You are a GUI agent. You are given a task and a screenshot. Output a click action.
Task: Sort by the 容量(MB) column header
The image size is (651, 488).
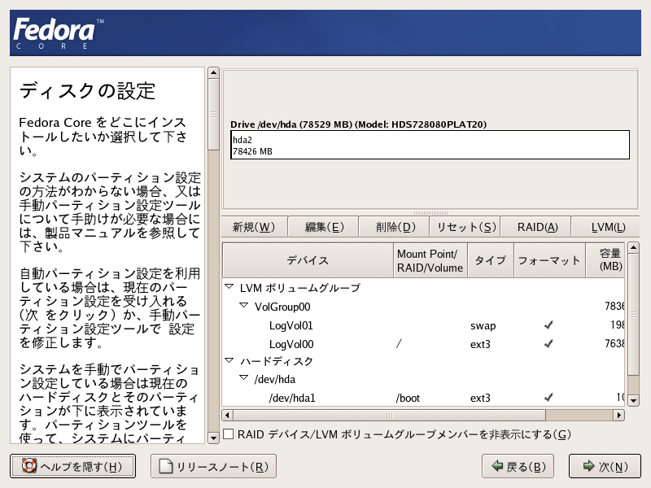point(605,260)
